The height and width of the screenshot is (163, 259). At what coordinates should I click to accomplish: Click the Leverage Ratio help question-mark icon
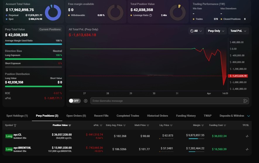pos(150,15)
